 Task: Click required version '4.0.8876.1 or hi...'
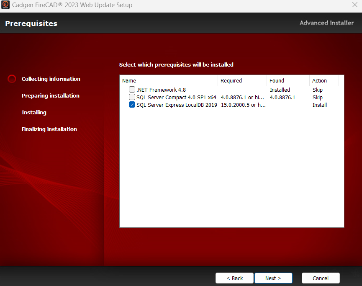point(242,98)
